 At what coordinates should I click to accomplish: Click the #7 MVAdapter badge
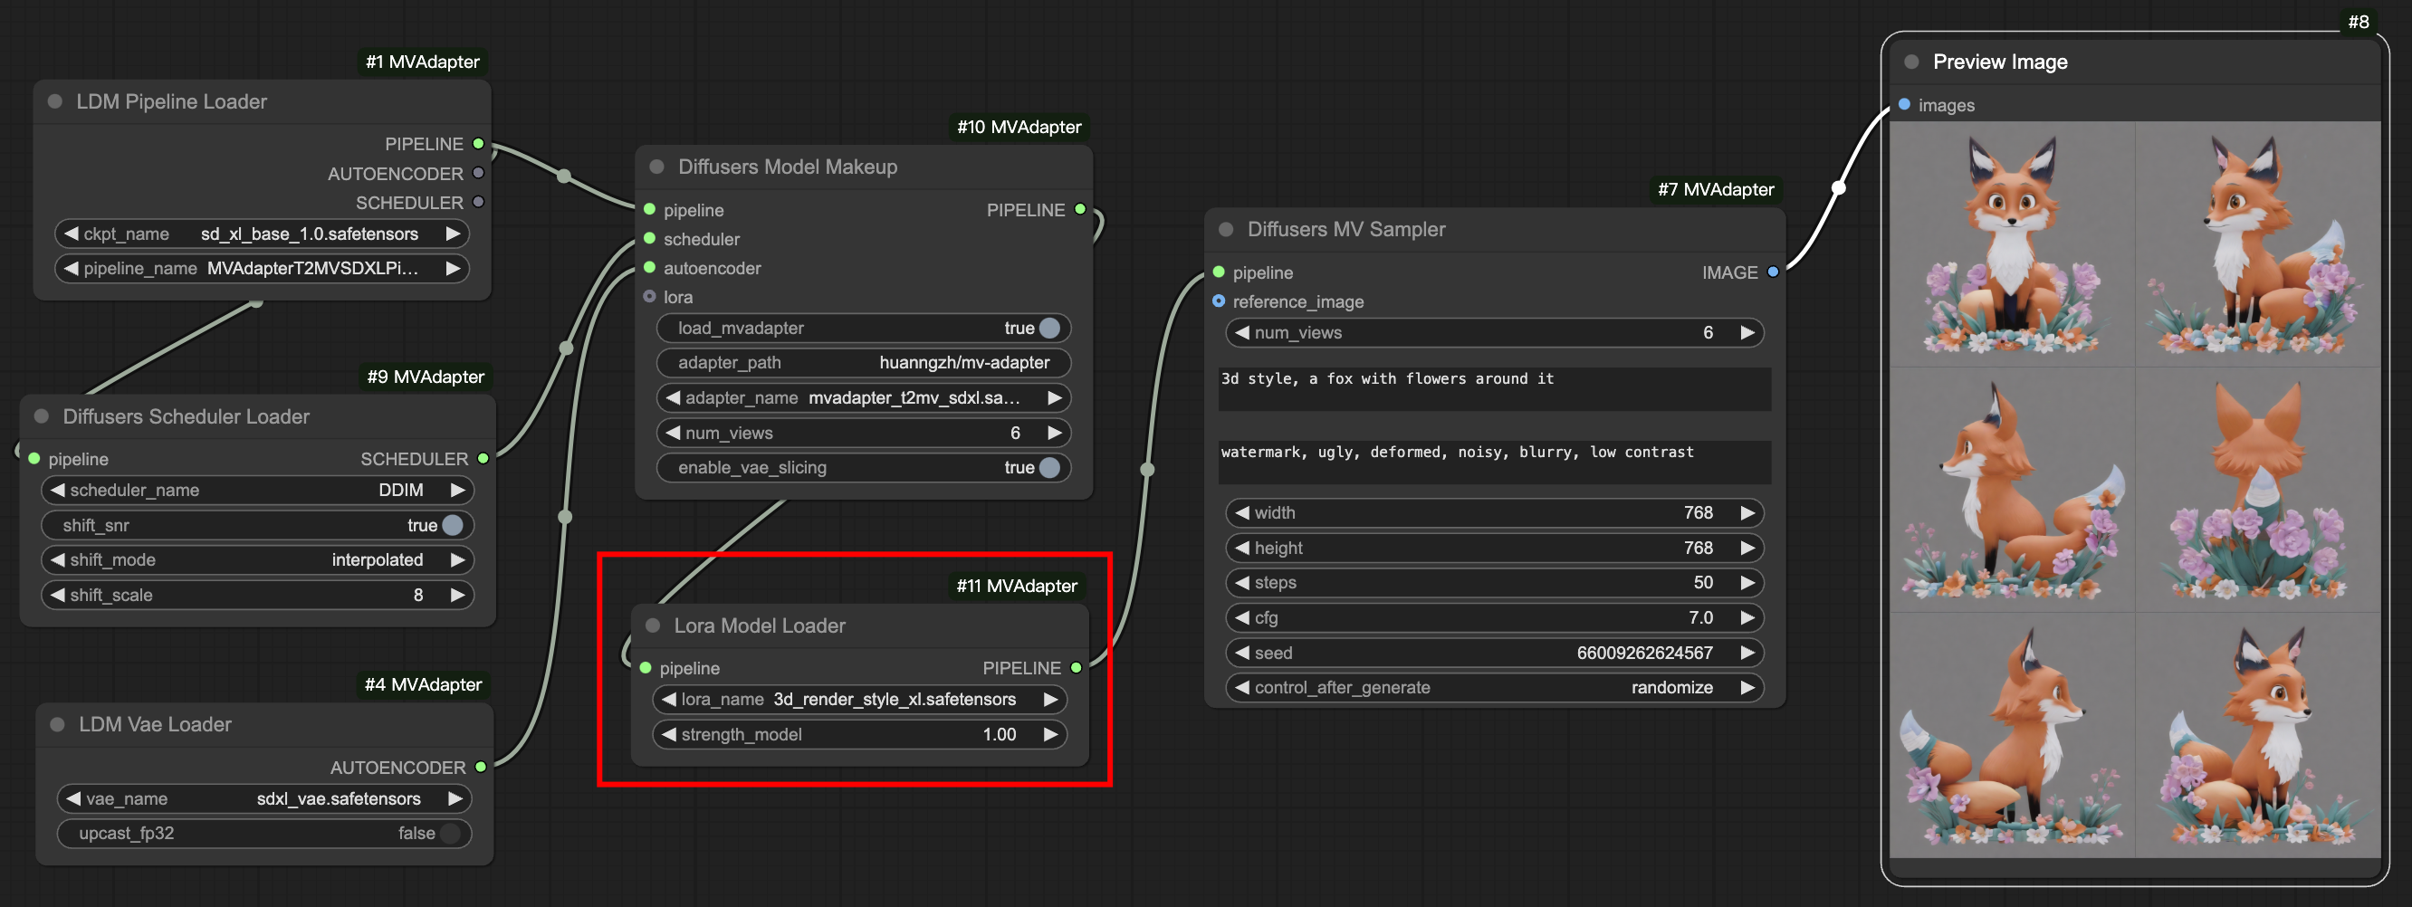point(1716,189)
